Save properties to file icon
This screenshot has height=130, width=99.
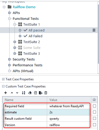(40, 93)
